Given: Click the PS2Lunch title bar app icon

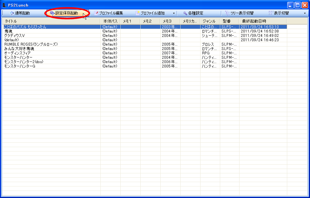Looking at the screenshot, I should click(x=4, y=5).
